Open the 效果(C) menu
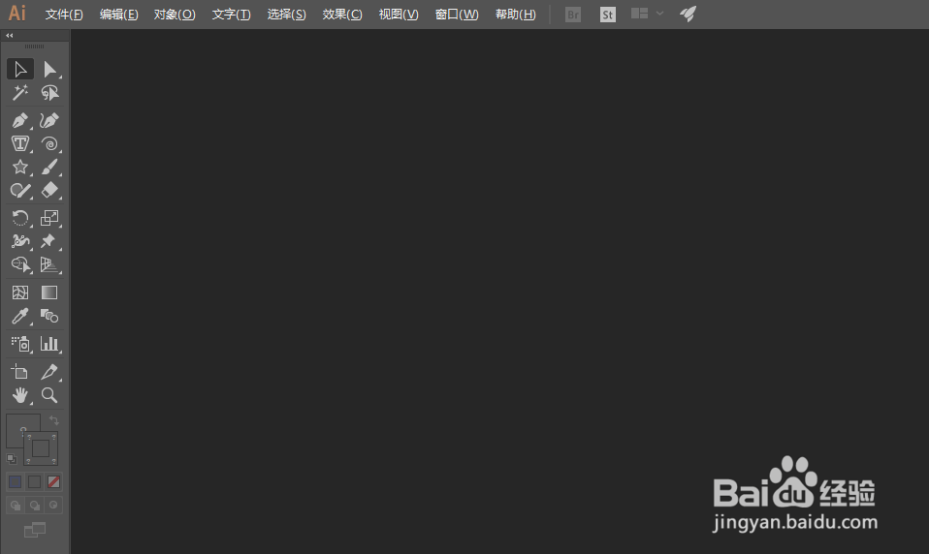The height and width of the screenshot is (554, 929). click(x=342, y=15)
